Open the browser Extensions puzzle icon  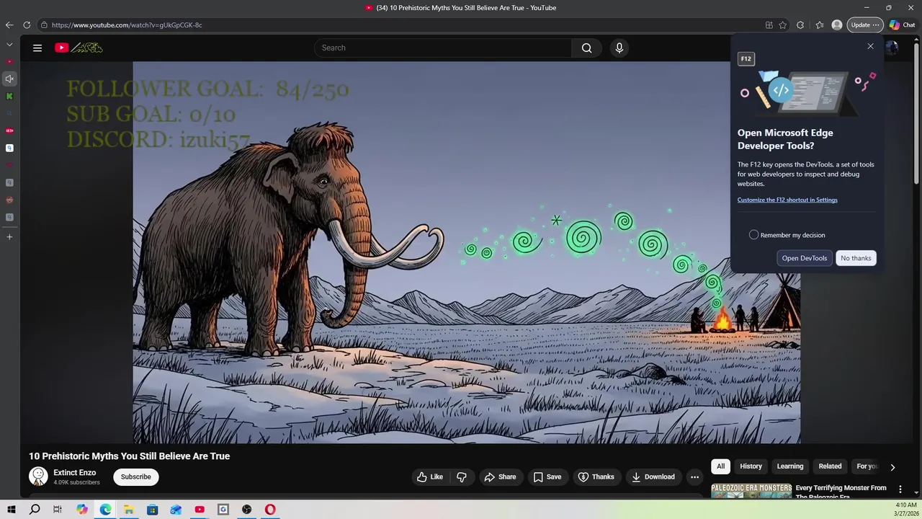click(x=800, y=25)
